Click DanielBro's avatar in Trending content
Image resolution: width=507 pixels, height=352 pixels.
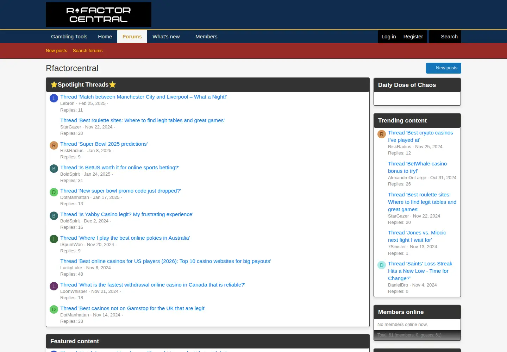(x=382, y=265)
